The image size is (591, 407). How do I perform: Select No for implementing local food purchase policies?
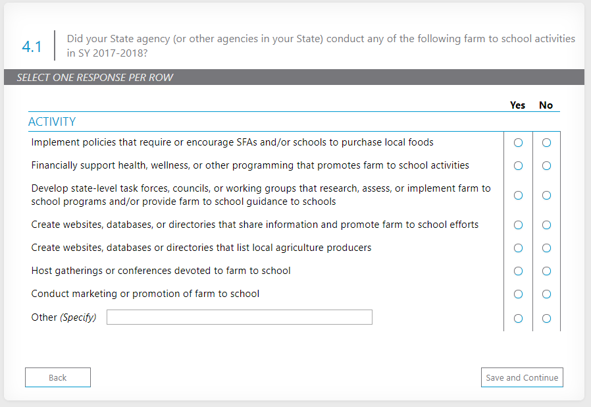pos(546,143)
